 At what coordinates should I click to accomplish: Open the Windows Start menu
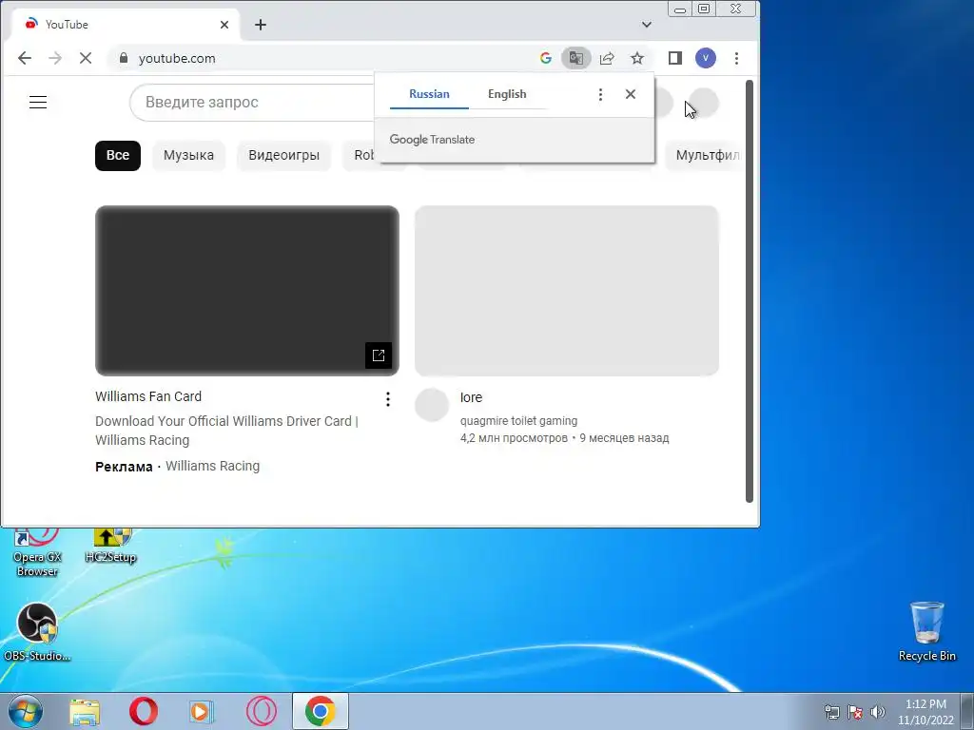[26, 711]
